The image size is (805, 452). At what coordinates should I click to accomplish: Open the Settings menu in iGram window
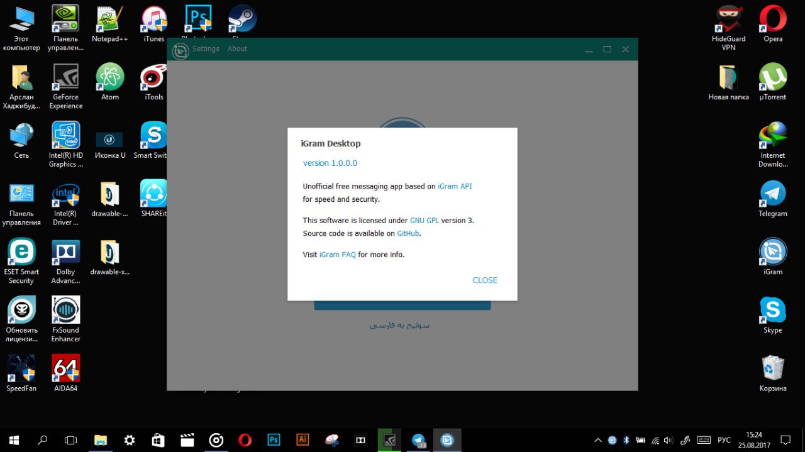206,48
